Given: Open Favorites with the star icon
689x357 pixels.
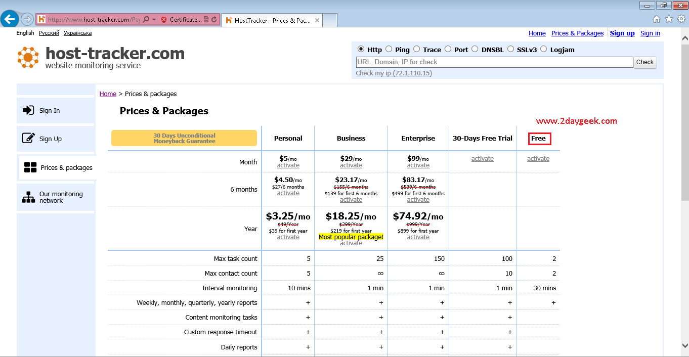Looking at the screenshot, I should coord(669,19).
